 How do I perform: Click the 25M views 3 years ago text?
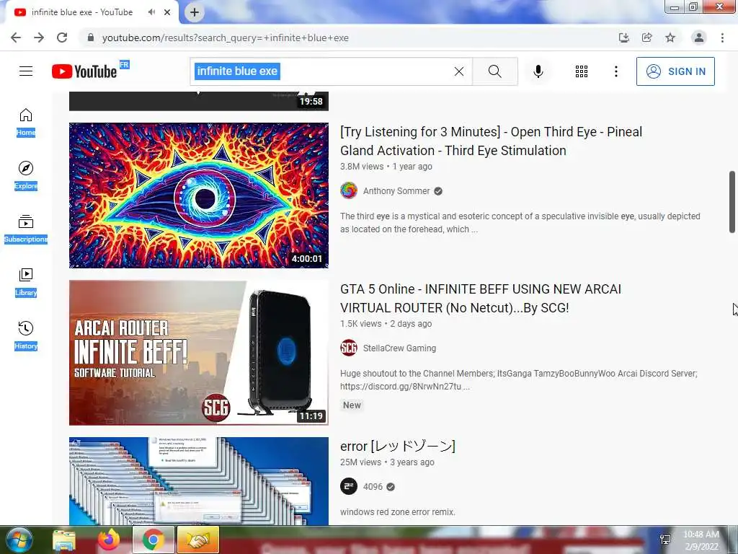pos(387,462)
